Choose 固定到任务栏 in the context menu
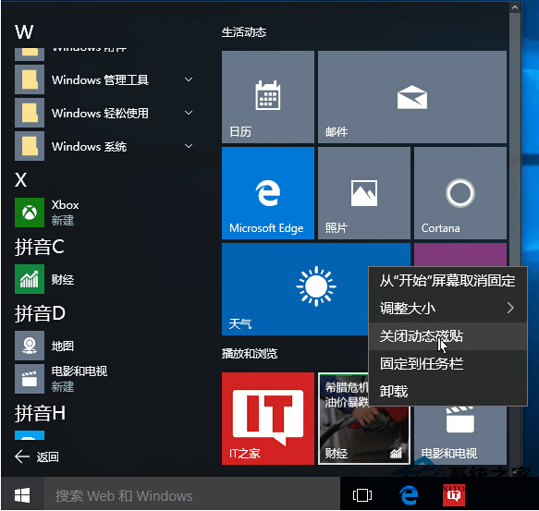 point(447,363)
